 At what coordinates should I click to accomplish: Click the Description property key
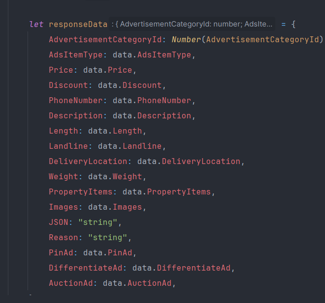click(76, 116)
